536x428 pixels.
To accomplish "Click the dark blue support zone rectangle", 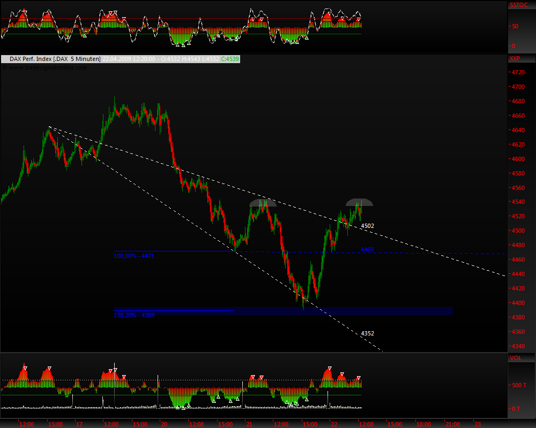I will click(343, 311).
